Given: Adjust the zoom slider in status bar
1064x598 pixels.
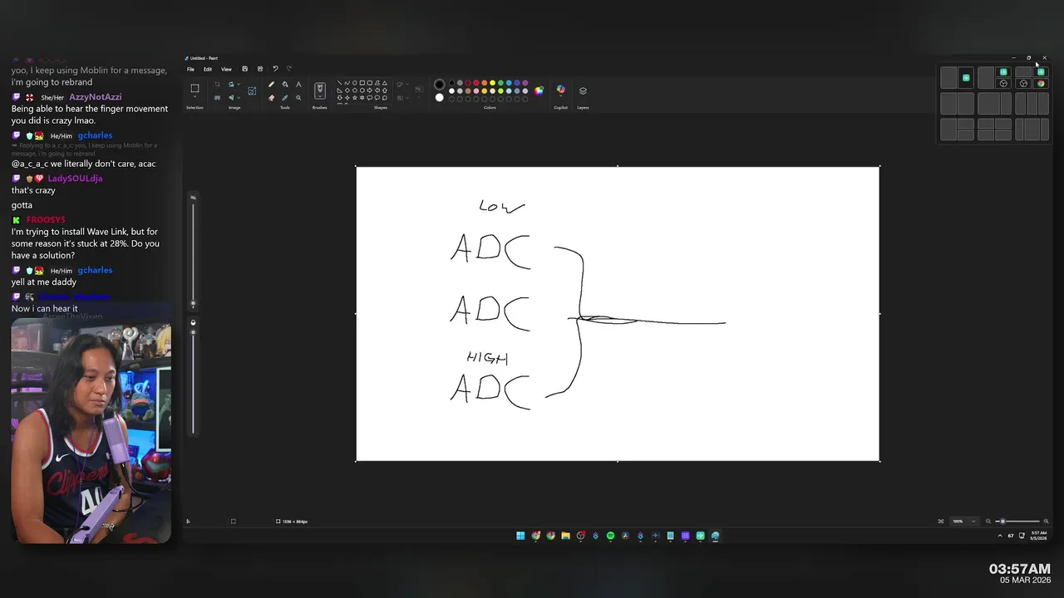Looking at the screenshot, I should 1017,522.
